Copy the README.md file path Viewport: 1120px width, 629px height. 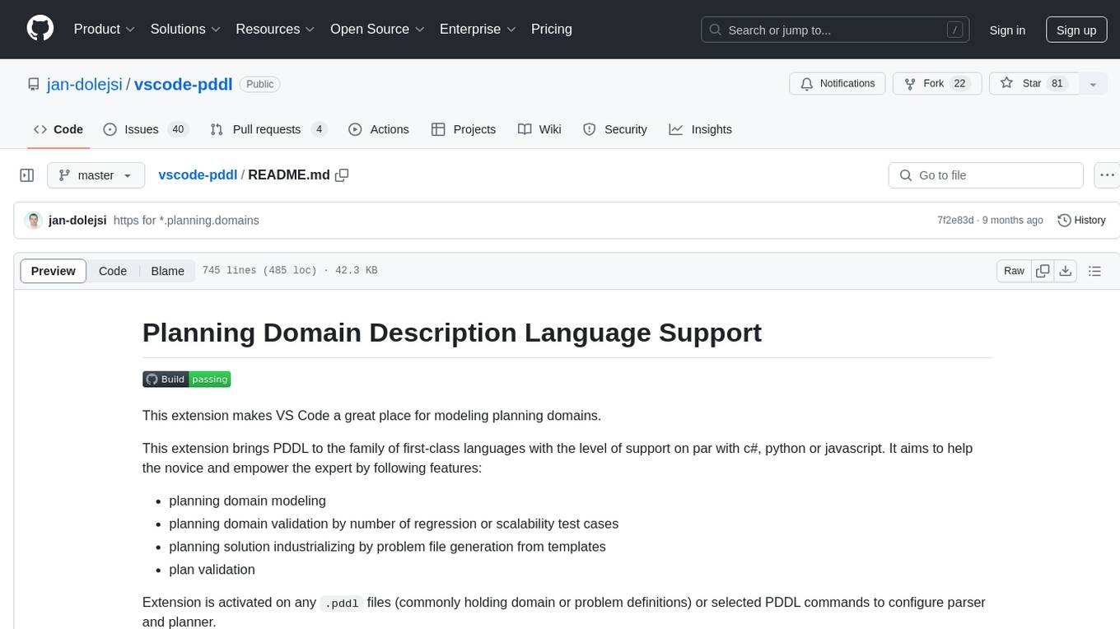pos(342,175)
